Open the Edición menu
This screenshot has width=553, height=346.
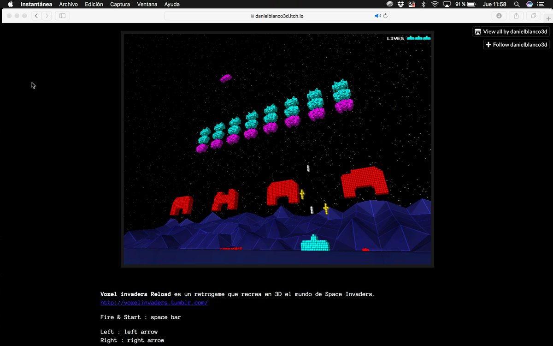[94, 4]
